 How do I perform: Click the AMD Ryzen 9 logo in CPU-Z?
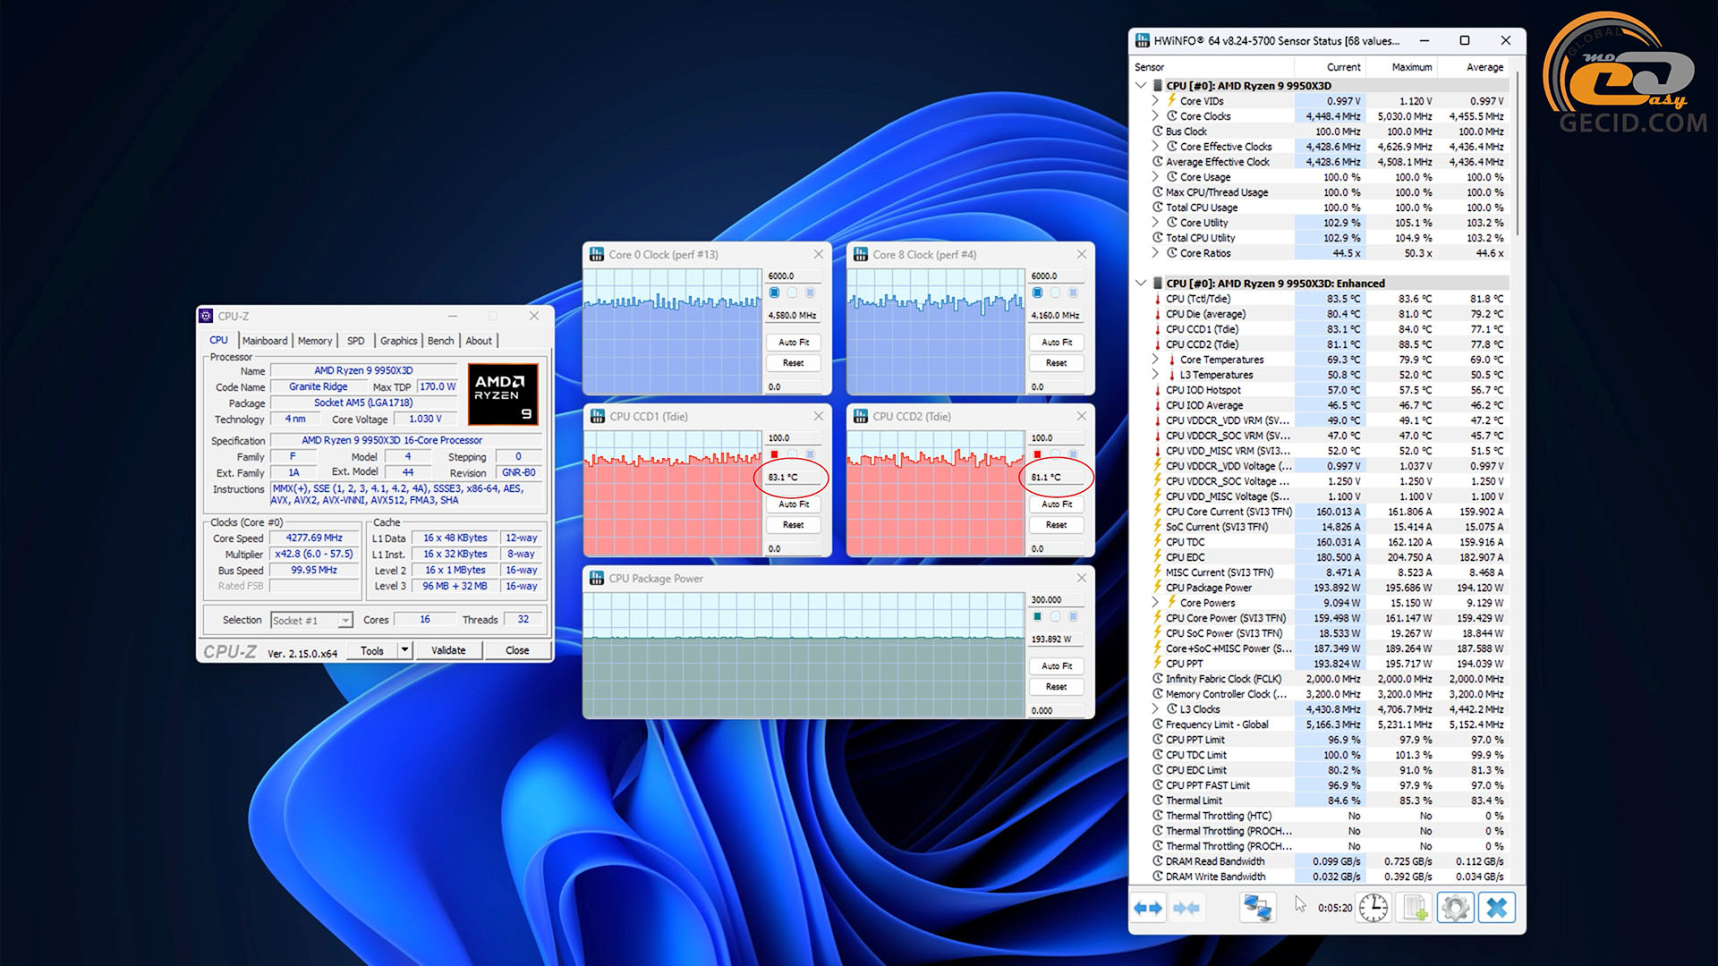[x=503, y=394]
